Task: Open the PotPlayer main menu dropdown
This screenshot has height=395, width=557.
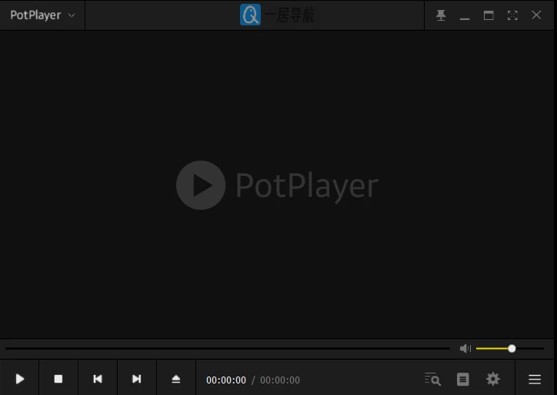Action: pyautogui.click(x=42, y=15)
